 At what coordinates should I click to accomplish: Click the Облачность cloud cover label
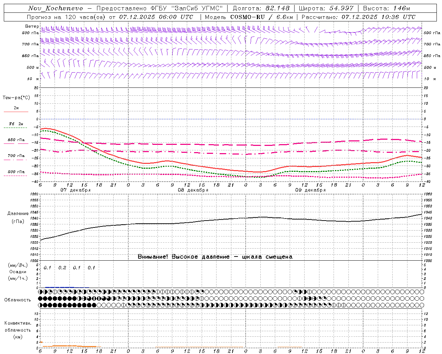pos(17,300)
